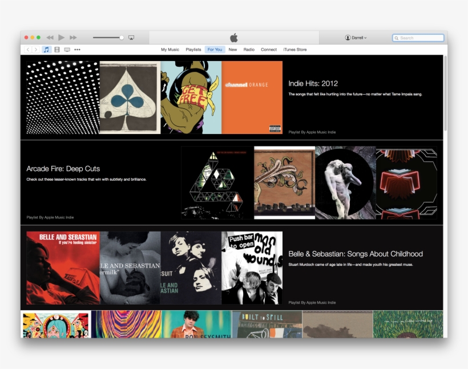Select the red neon book album cover
The image size is (468, 369).
tap(406, 183)
